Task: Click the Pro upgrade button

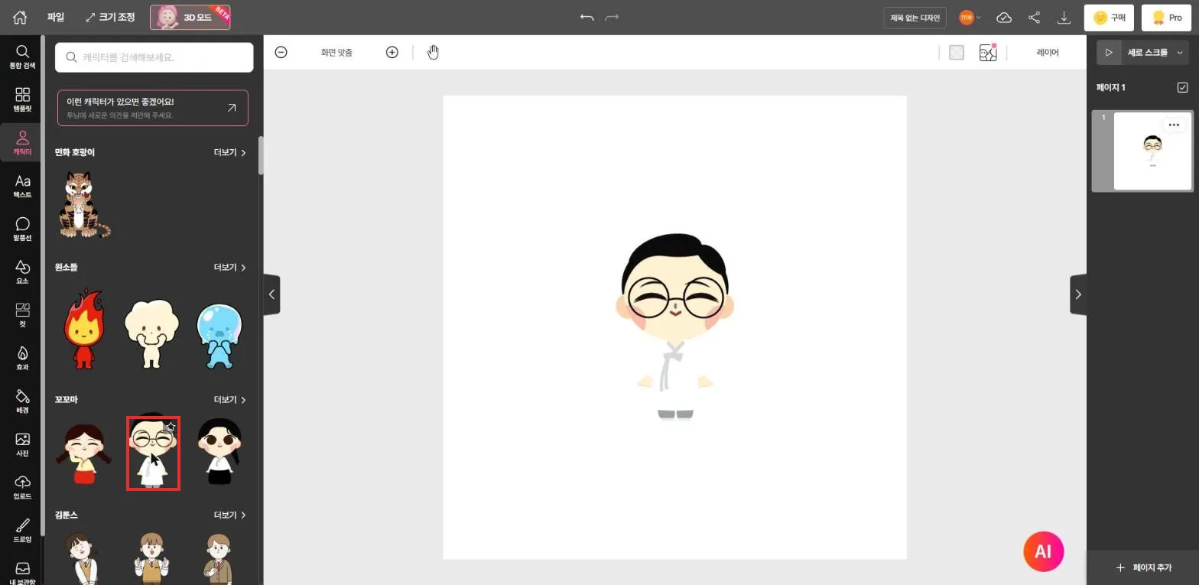Action: click(1166, 17)
